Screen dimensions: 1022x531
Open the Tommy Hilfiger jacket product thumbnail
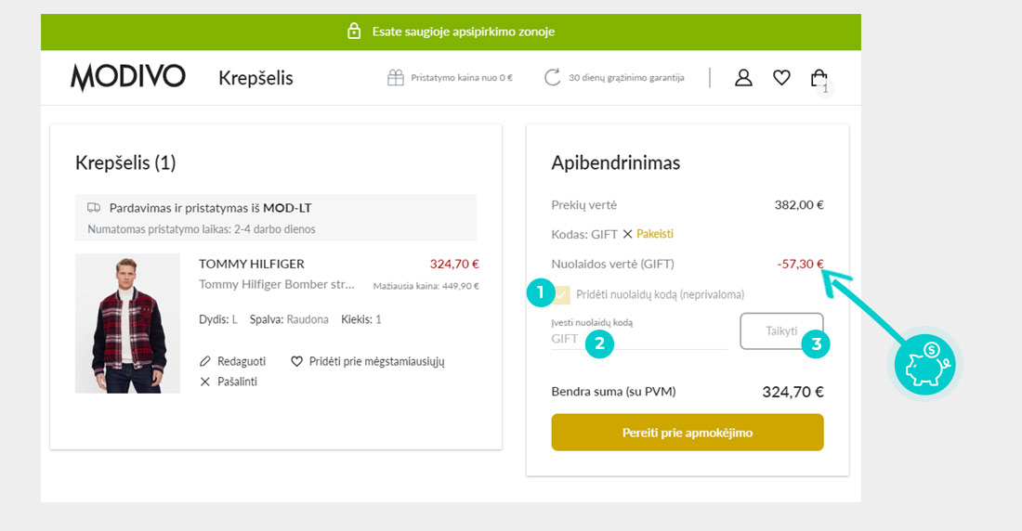128,323
